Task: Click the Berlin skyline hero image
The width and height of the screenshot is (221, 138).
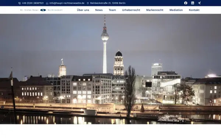Action: (x=110, y=69)
